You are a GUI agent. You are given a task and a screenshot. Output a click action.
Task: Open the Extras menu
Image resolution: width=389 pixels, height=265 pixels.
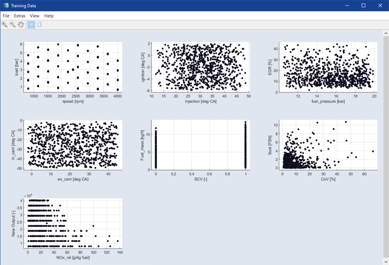coord(20,16)
